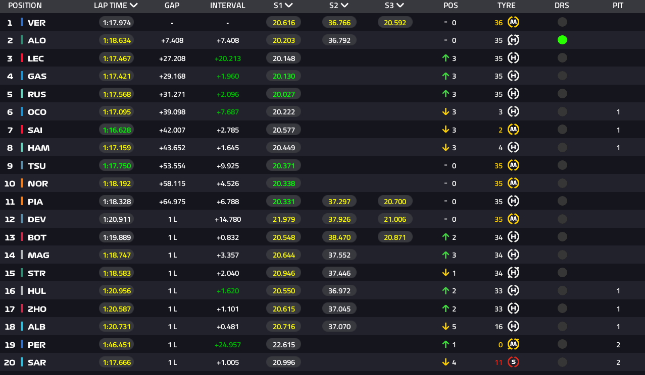Click the TYRE column header

(x=506, y=6)
